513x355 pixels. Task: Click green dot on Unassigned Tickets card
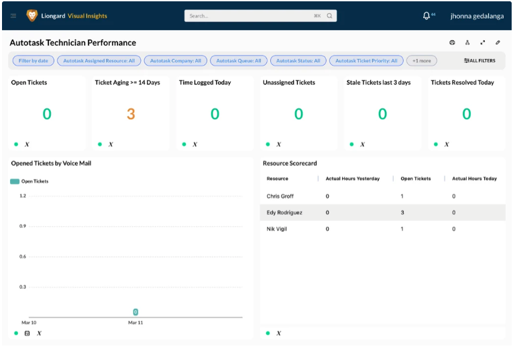[268, 144]
